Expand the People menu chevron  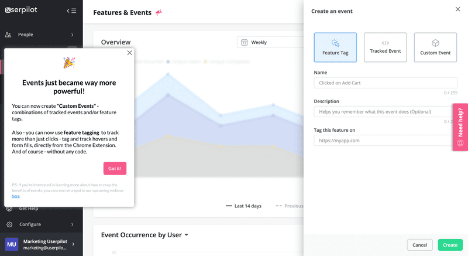72,35
